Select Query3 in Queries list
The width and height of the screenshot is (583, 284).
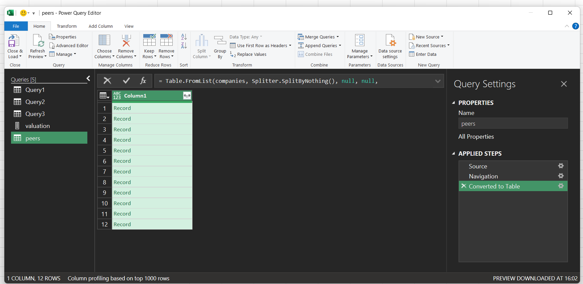pos(49,114)
